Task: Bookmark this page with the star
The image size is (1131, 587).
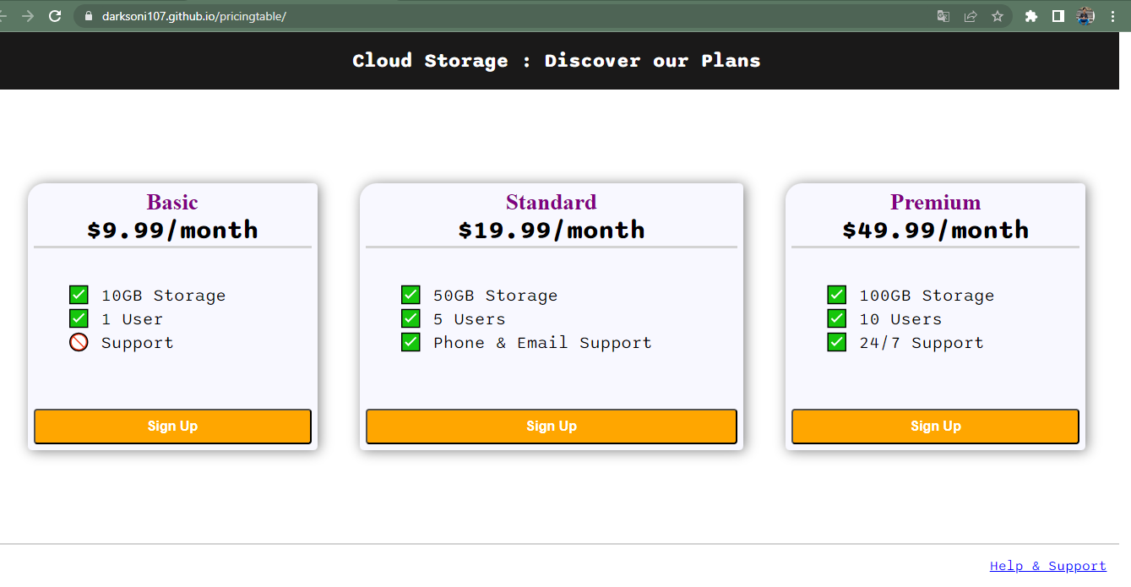Action: 998,16
